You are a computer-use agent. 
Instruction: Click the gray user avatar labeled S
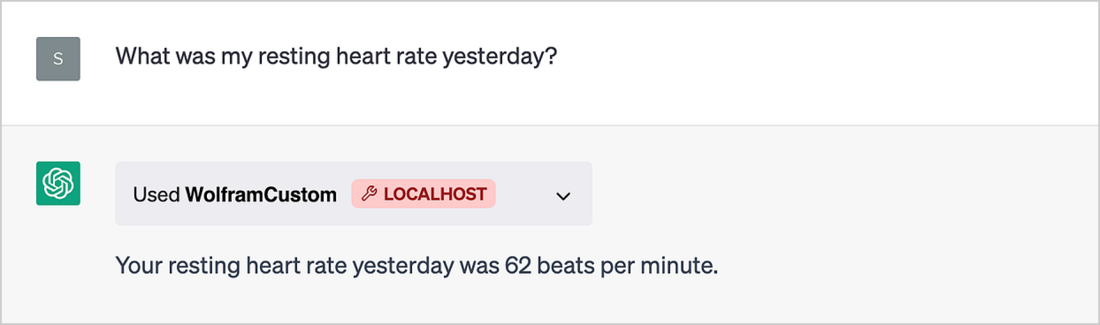click(x=58, y=59)
